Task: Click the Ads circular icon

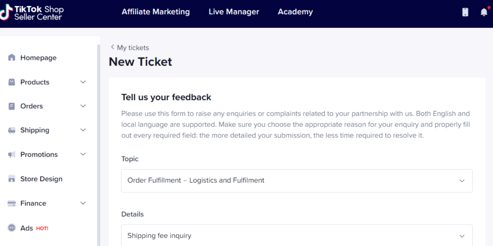Action: (x=12, y=228)
